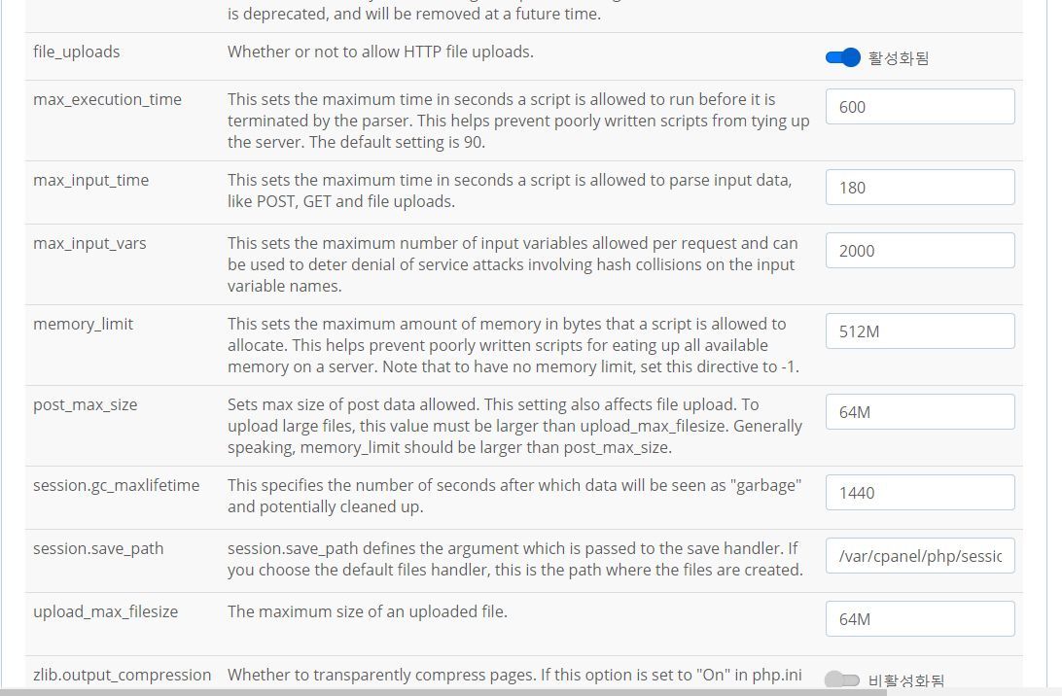
Task: Click inside the post_max_size value box
Action: click(x=918, y=411)
